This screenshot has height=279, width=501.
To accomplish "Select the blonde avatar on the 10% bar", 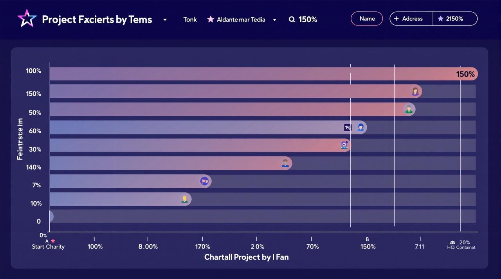I will click(x=185, y=199).
